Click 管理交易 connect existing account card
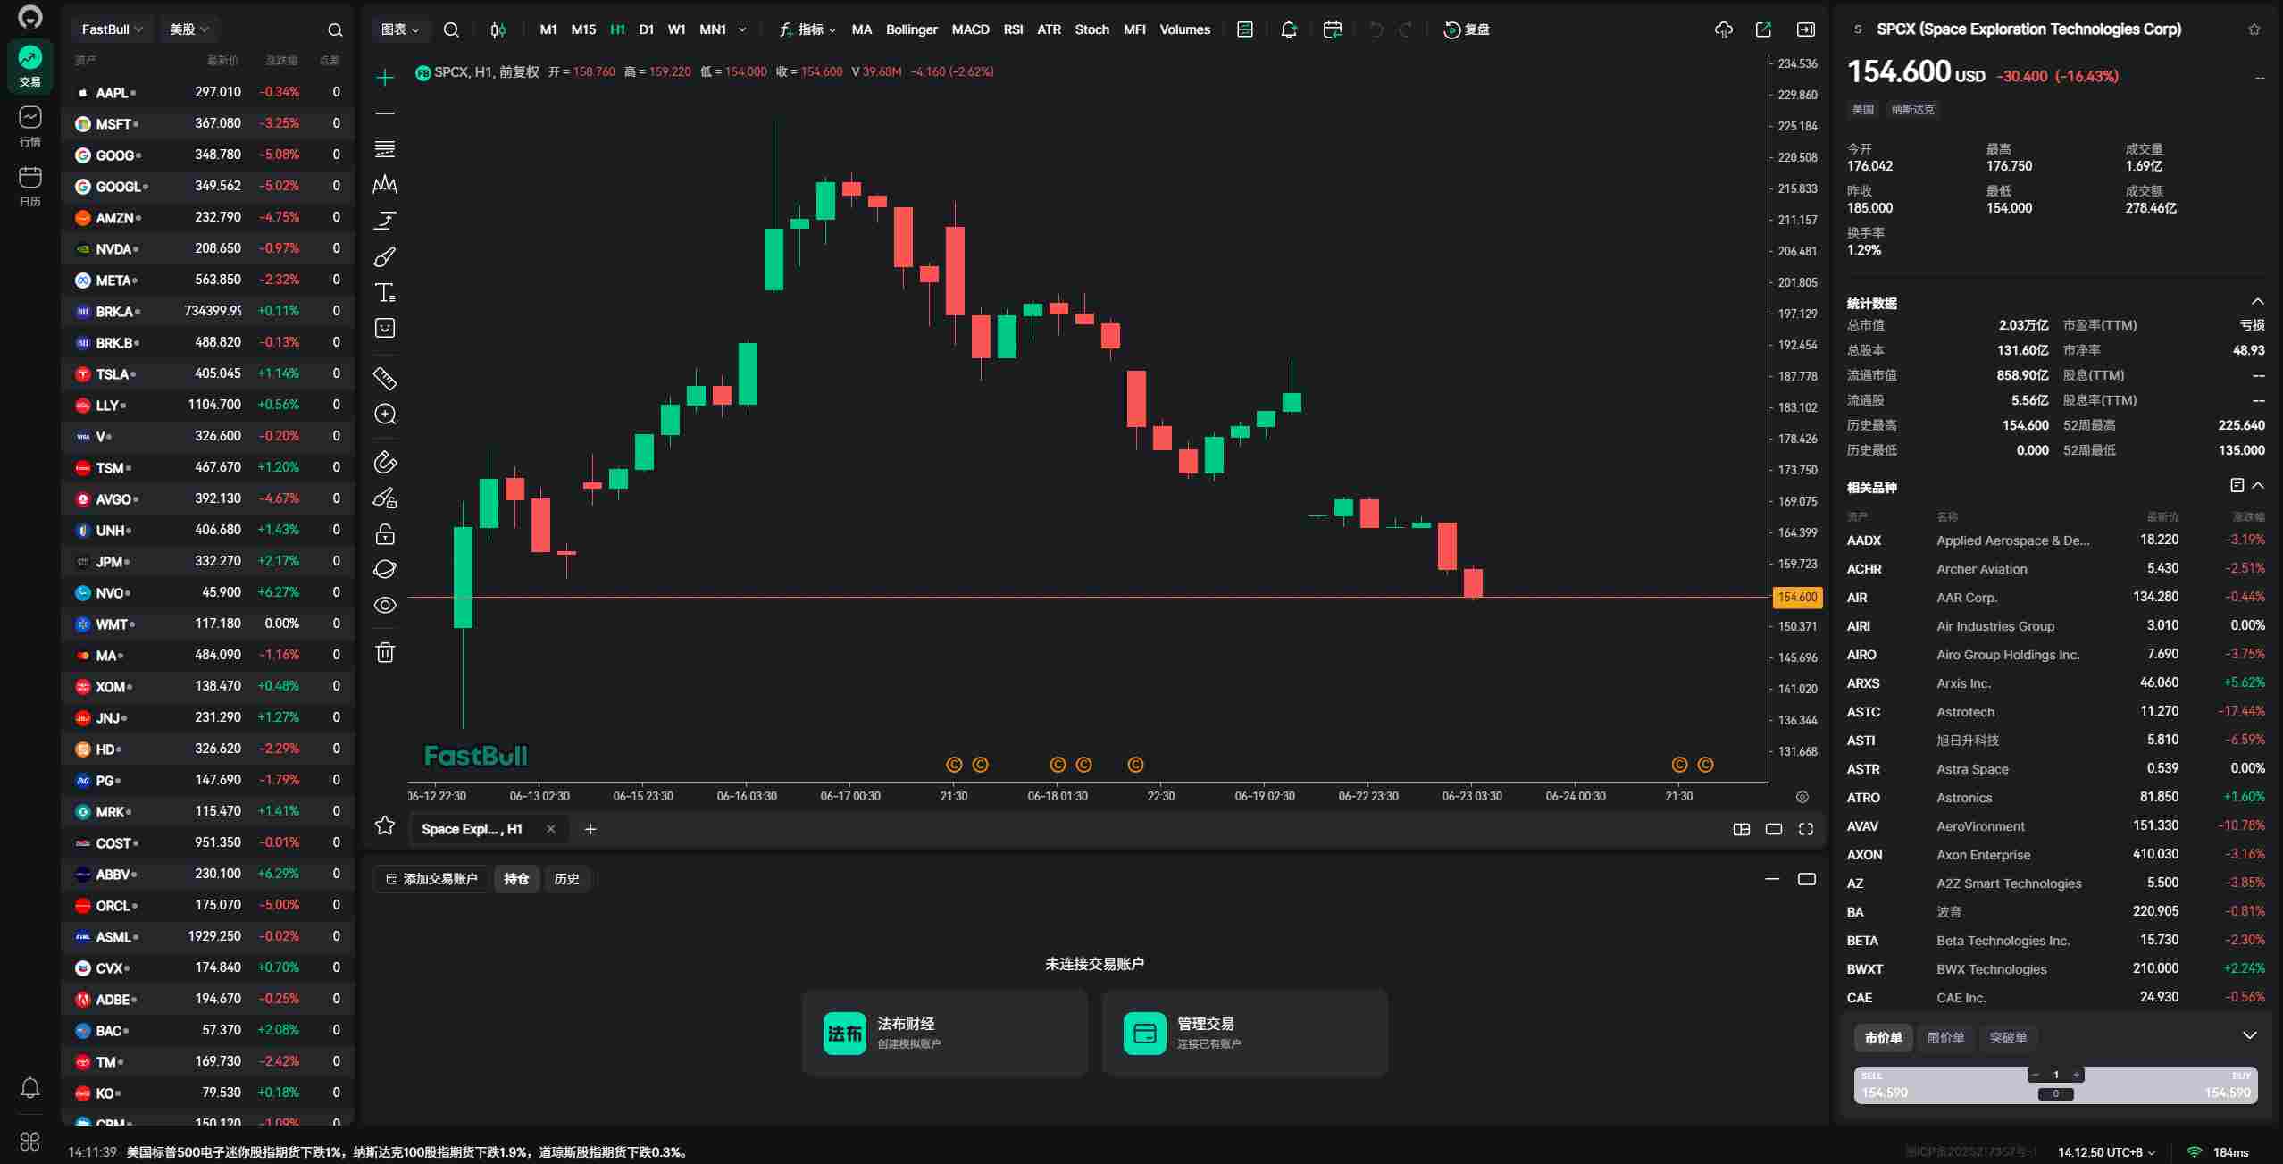Viewport: 2283px width, 1164px height. [1245, 1033]
